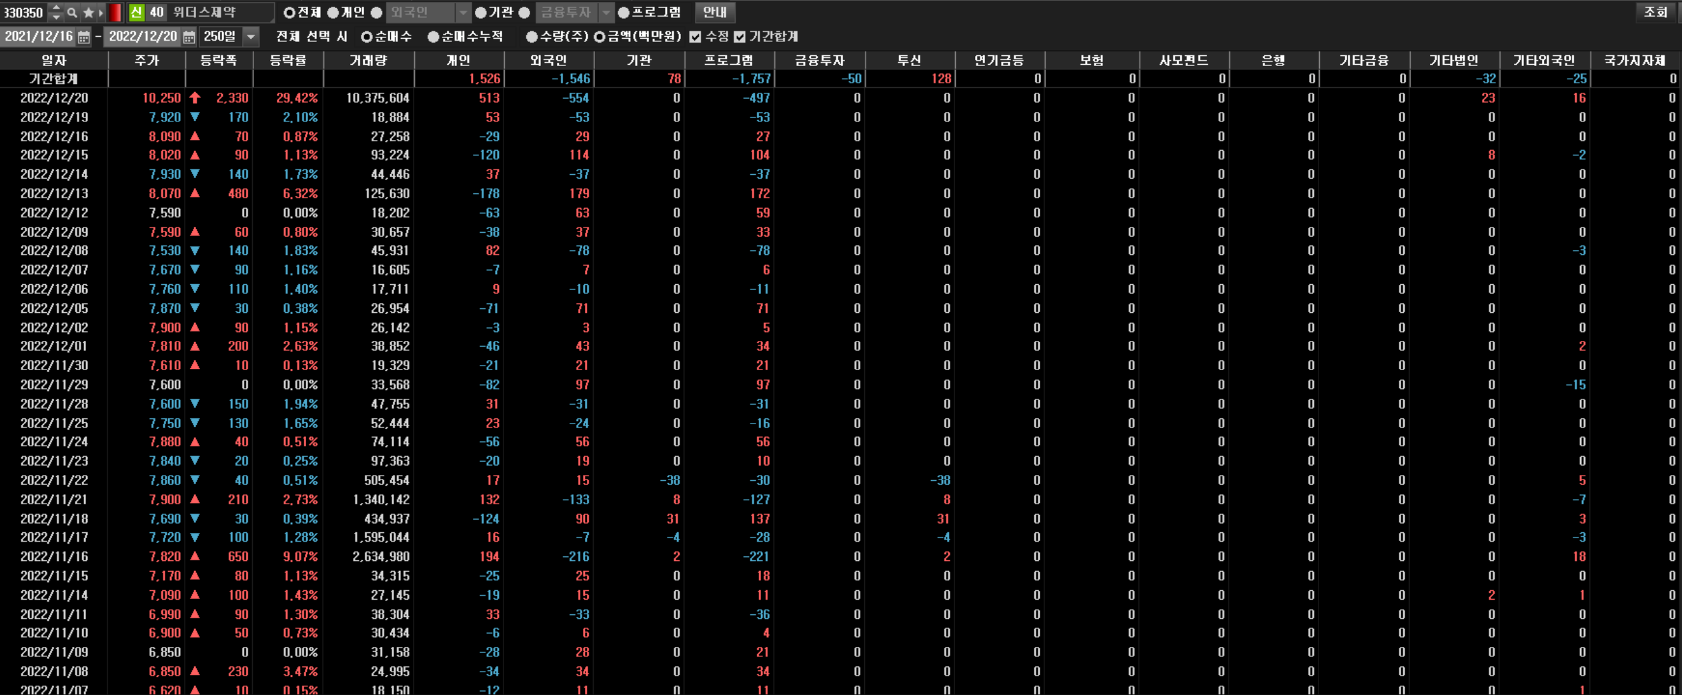Click the 조회 query button
1682x695 pixels.
pos(1655,12)
